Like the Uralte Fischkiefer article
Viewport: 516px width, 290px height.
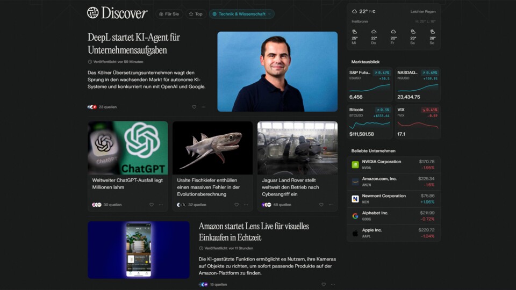pyautogui.click(x=236, y=205)
